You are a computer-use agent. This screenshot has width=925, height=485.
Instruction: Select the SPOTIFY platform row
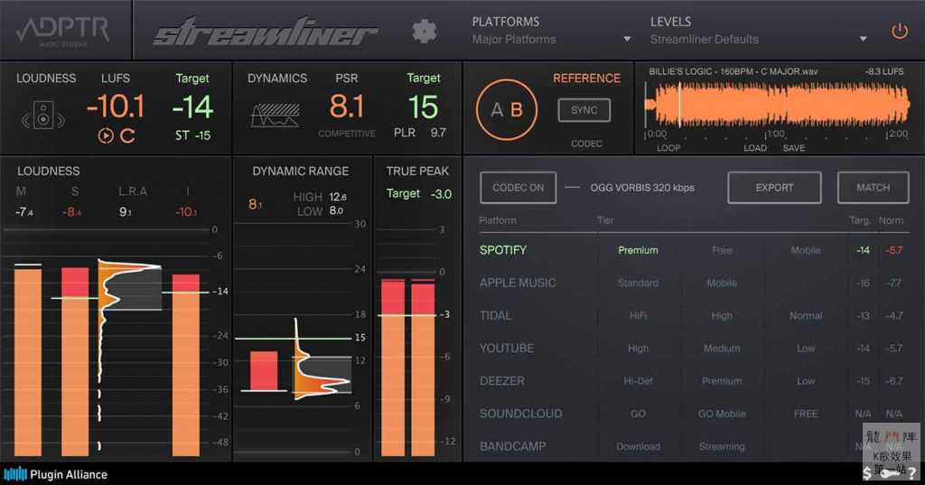point(502,250)
